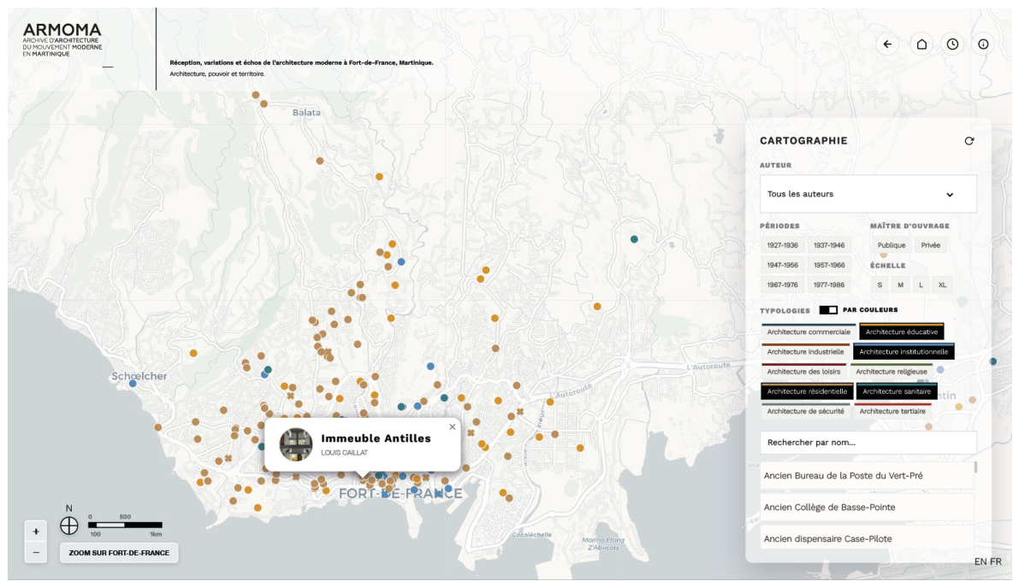Reset filters with the refresh icon
Viewport: 1019px width, 587px height.
(x=969, y=141)
